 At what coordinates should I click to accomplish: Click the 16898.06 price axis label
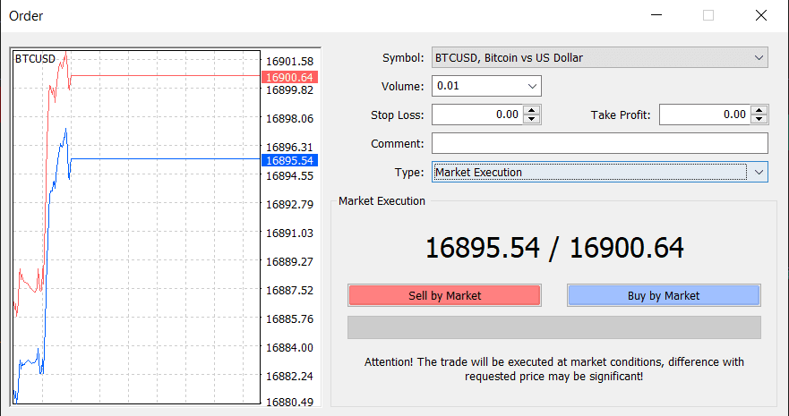coord(290,119)
